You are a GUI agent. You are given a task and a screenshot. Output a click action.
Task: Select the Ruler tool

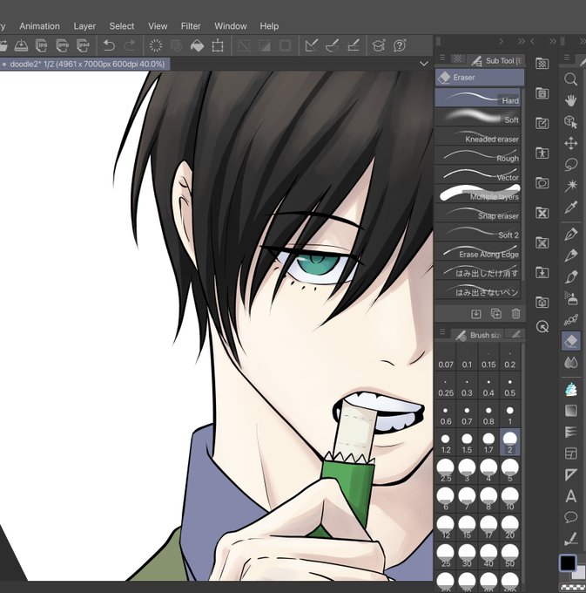click(571, 474)
